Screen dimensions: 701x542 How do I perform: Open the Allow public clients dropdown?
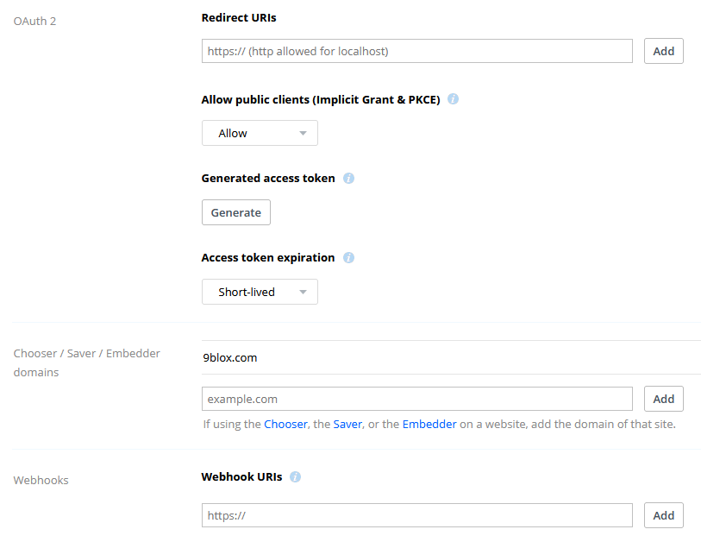pyautogui.click(x=260, y=133)
